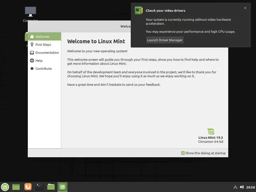
Task: Open the clock showing 20:58
Action: pos(250,187)
